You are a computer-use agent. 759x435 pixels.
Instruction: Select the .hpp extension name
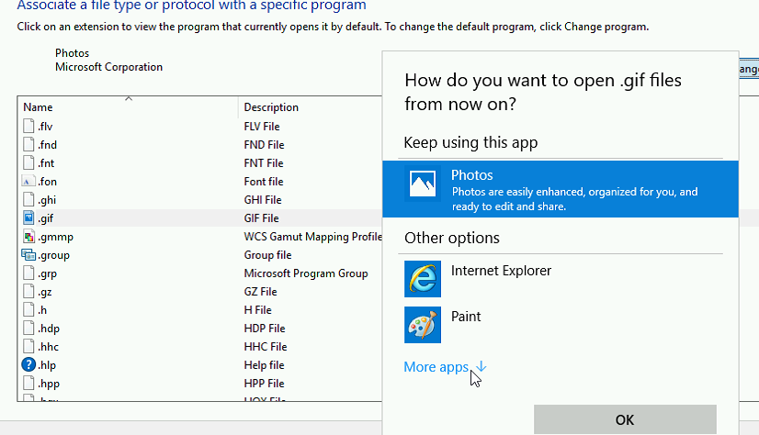[x=49, y=384]
